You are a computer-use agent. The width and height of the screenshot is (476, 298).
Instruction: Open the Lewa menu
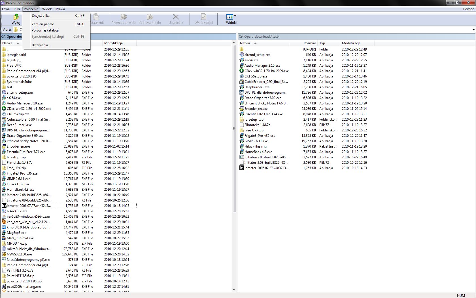pos(6,9)
